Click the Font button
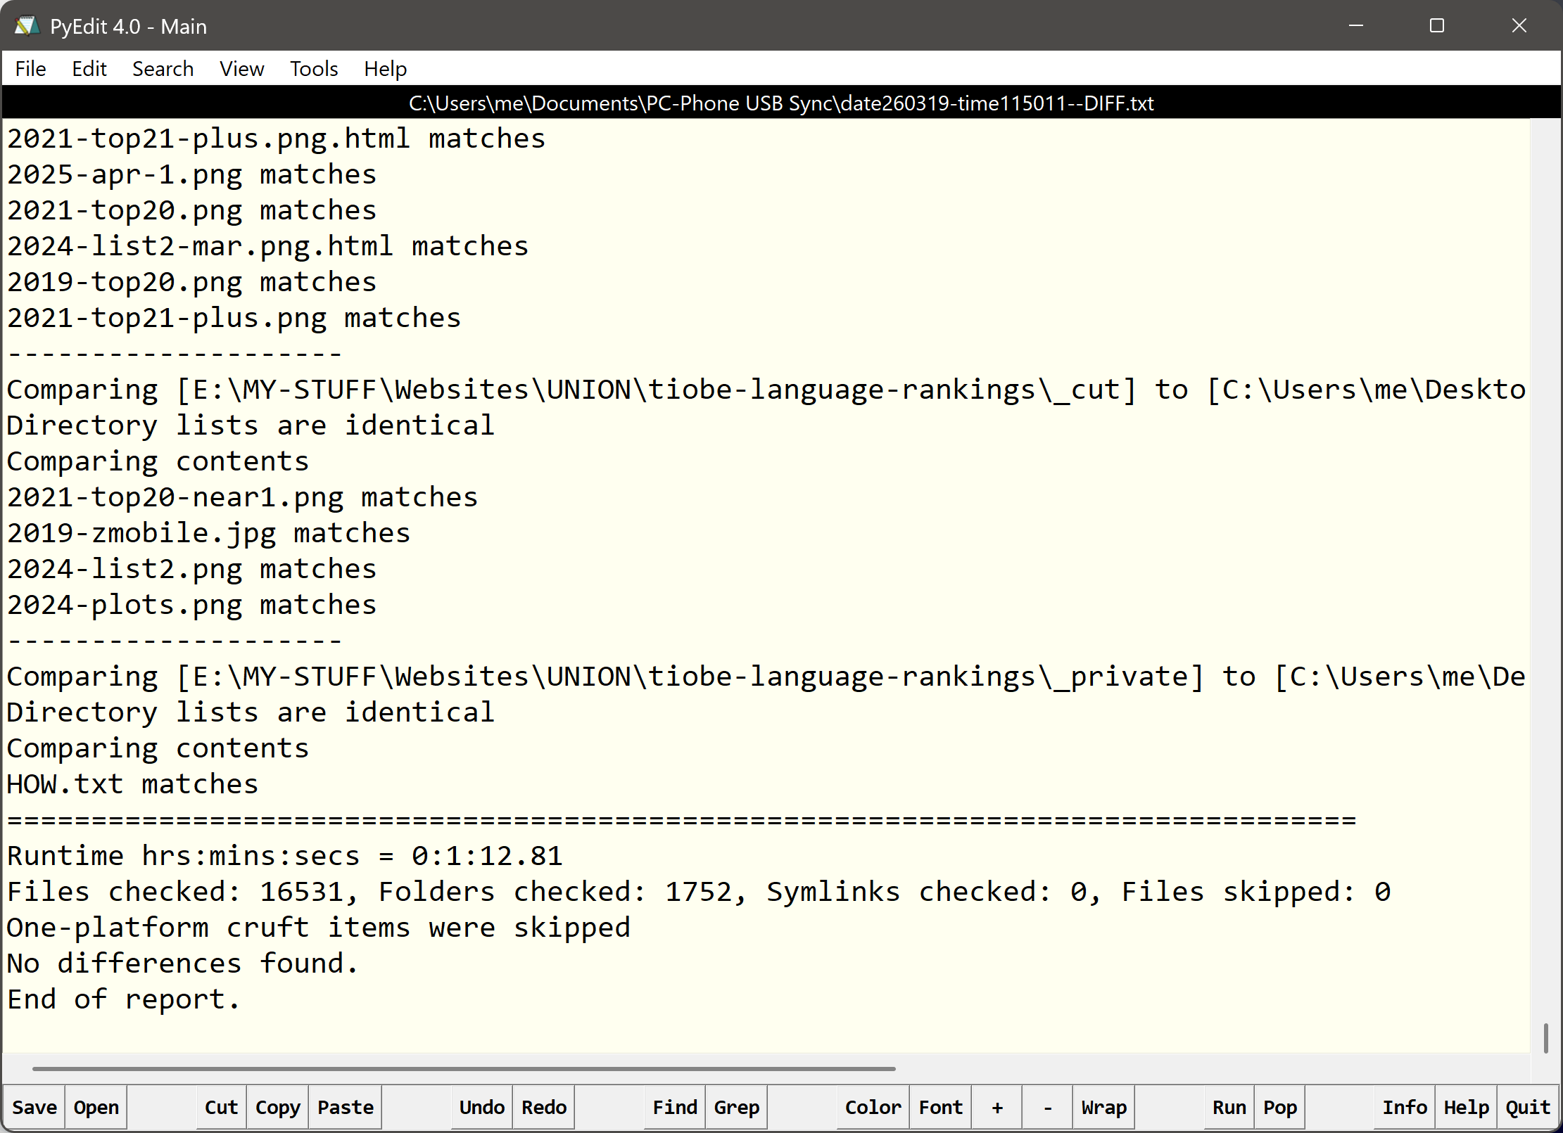This screenshot has width=1563, height=1133. [940, 1107]
